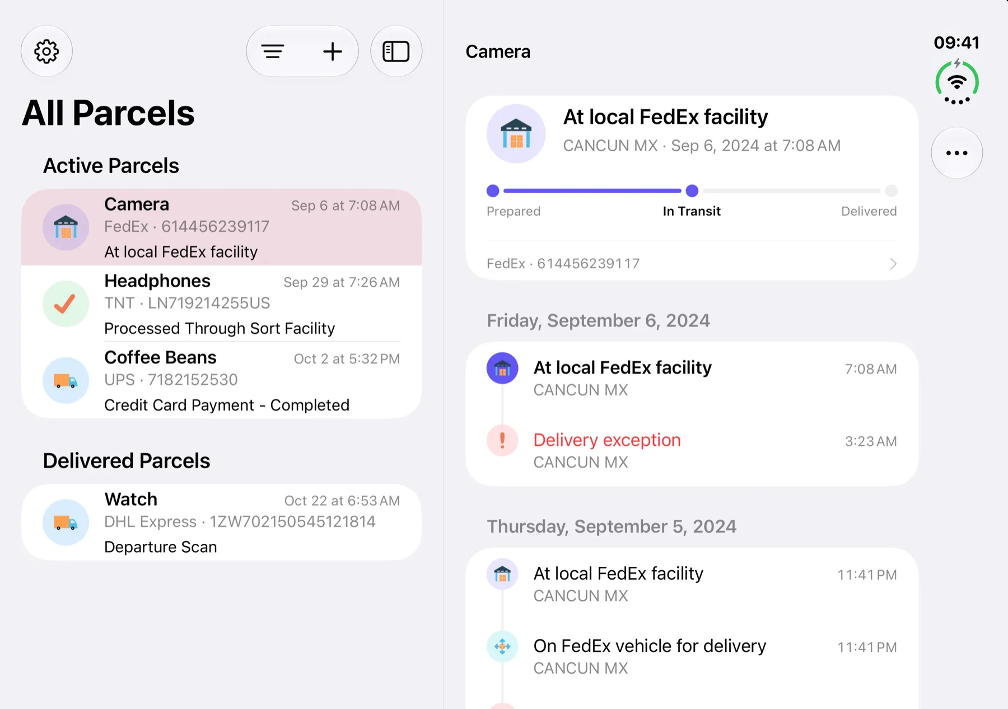Image resolution: width=1008 pixels, height=709 pixels.
Task: Click the In Transit progress dot
Action: tap(692, 191)
